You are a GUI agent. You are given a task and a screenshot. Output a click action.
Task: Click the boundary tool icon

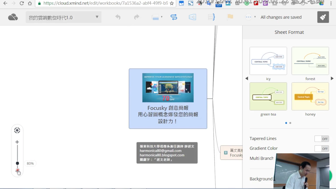coord(192,17)
